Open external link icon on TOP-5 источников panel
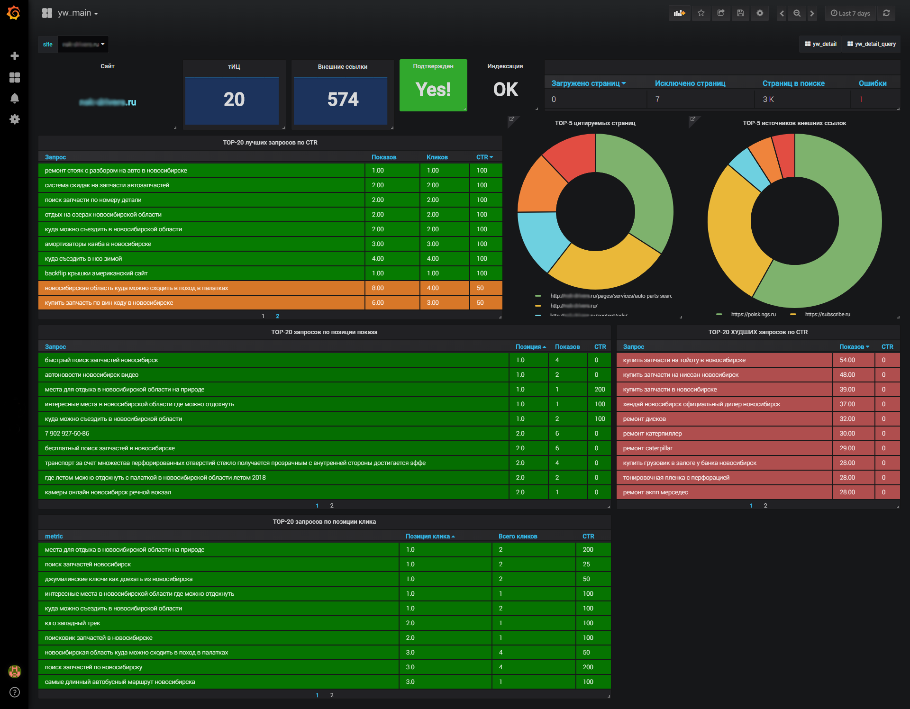This screenshot has width=910, height=709. [692, 119]
